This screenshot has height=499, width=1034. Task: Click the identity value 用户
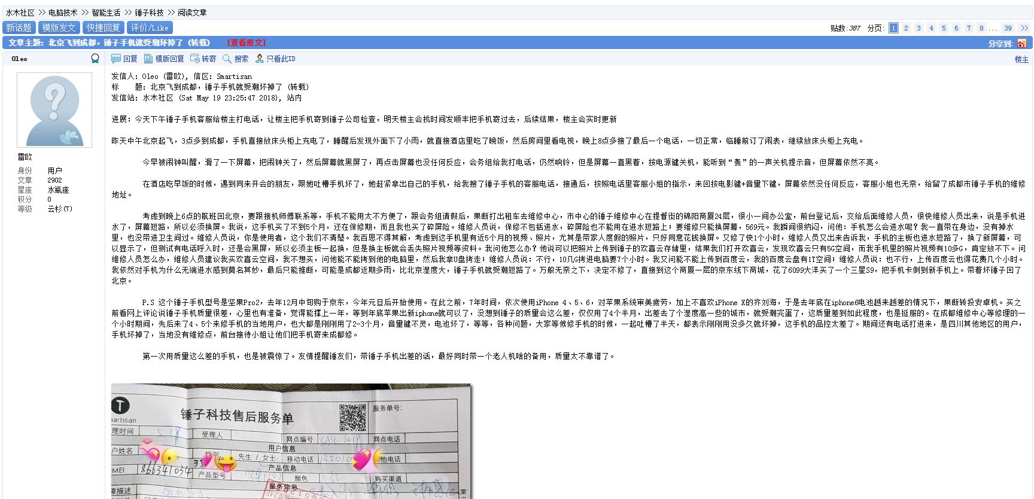point(54,171)
